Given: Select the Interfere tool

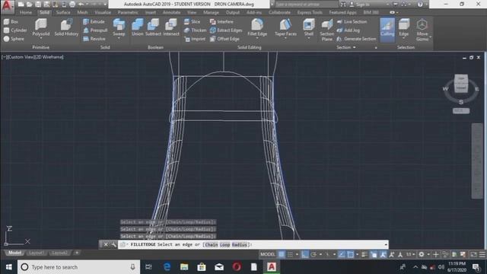Looking at the screenshot, I should click(221, 22).
